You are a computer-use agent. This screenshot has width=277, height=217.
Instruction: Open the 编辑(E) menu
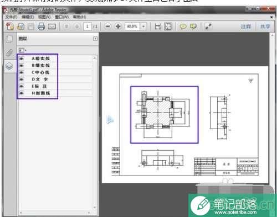[x=28, y=17]
